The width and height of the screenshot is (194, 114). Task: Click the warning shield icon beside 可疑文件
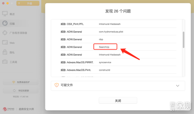coord(57,85)
